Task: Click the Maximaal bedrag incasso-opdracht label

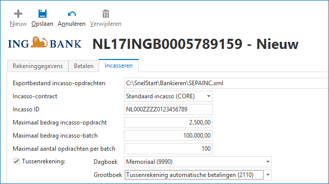Action: pyautogui.click(x=60, y=122)
